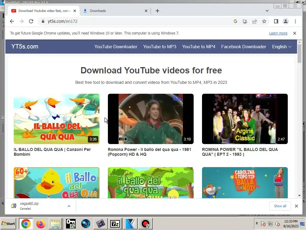
Task: Bookmark this page with the star
Action: click(x=264, y=21)
